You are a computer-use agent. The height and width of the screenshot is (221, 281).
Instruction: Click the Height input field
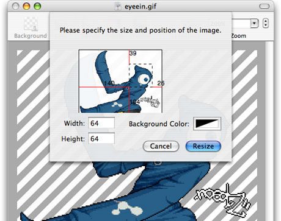point(101,138)
